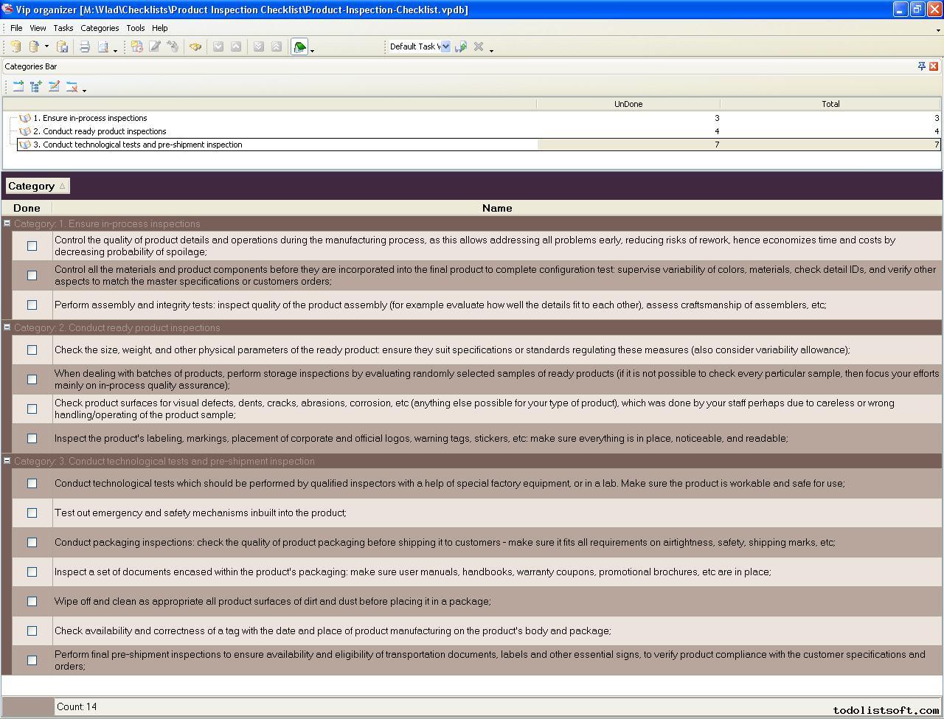Collapse the 'Conduct ready product inspections' group
The image size is (944, 719).
7,327
